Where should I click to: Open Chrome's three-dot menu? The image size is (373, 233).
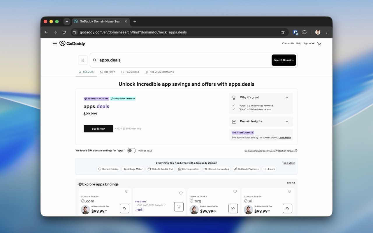coord(327,32)
